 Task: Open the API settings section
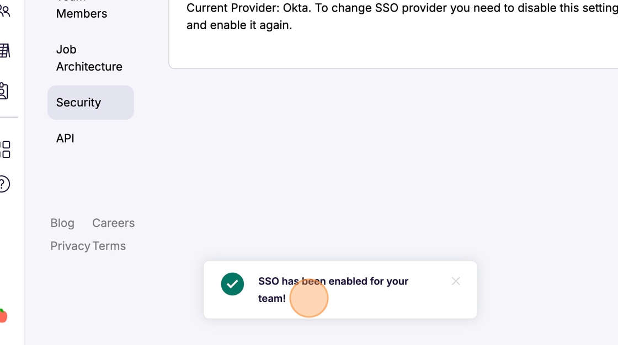click(x=65, y=138)
